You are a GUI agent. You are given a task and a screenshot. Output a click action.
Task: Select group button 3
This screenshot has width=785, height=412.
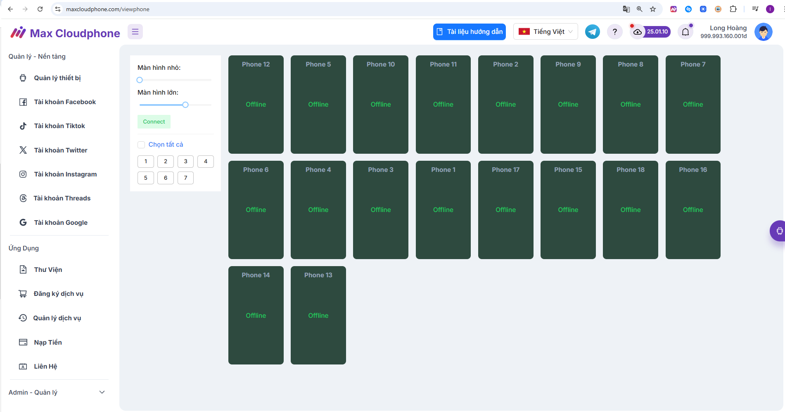186,162
